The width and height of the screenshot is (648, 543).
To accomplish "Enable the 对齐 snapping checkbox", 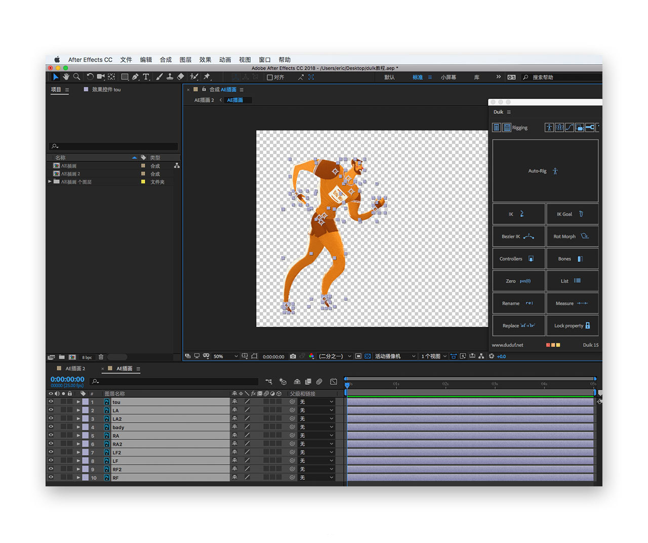I will click(270, 77).
